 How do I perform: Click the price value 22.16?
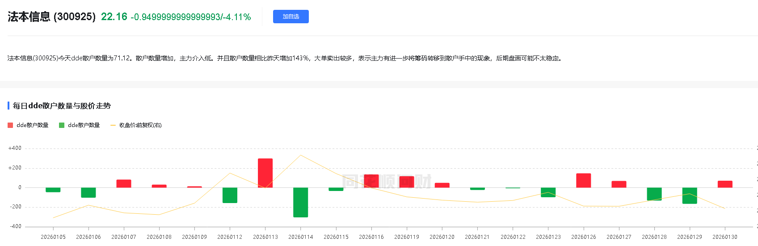pyautogui.click(x=114, y=17)
